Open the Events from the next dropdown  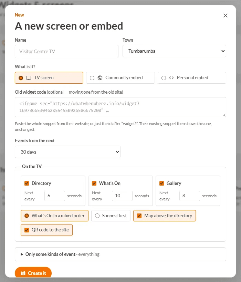pyautogui.click(x=67, y=152)
